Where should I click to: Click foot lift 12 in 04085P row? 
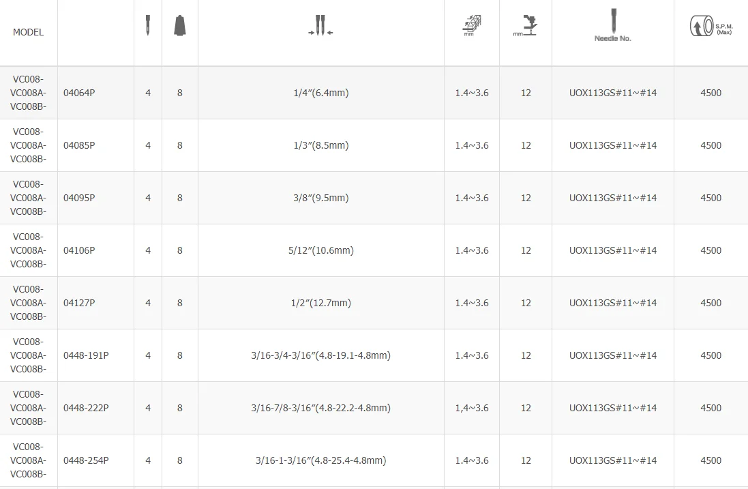(526, 145)
